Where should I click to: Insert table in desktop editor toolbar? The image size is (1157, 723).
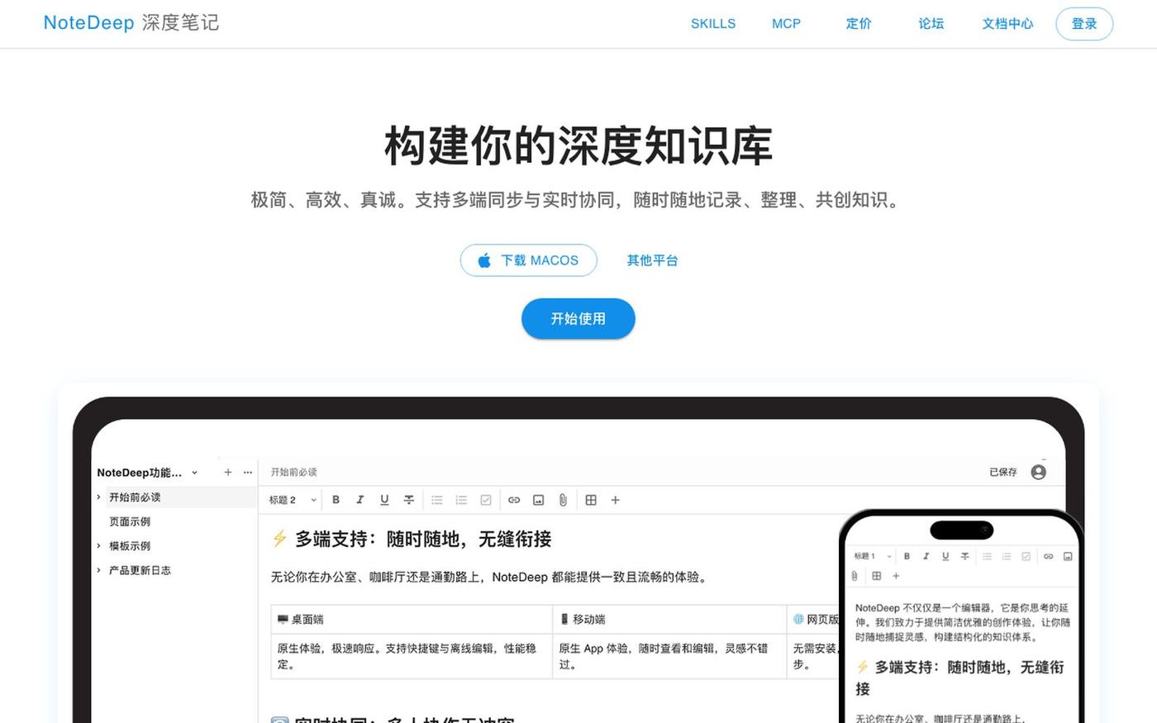tap(591, 500)
